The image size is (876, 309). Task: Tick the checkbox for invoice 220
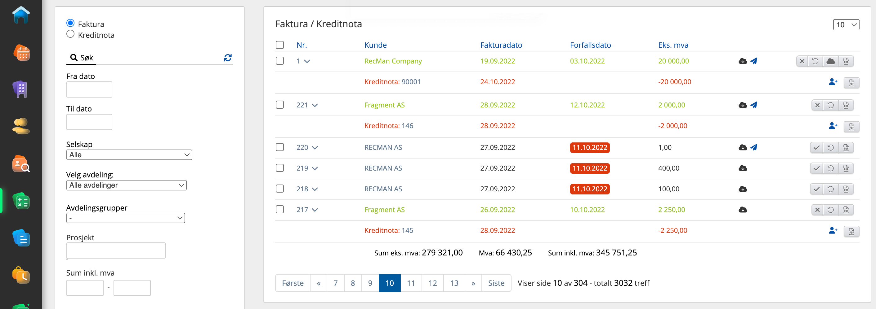point(279,147)
